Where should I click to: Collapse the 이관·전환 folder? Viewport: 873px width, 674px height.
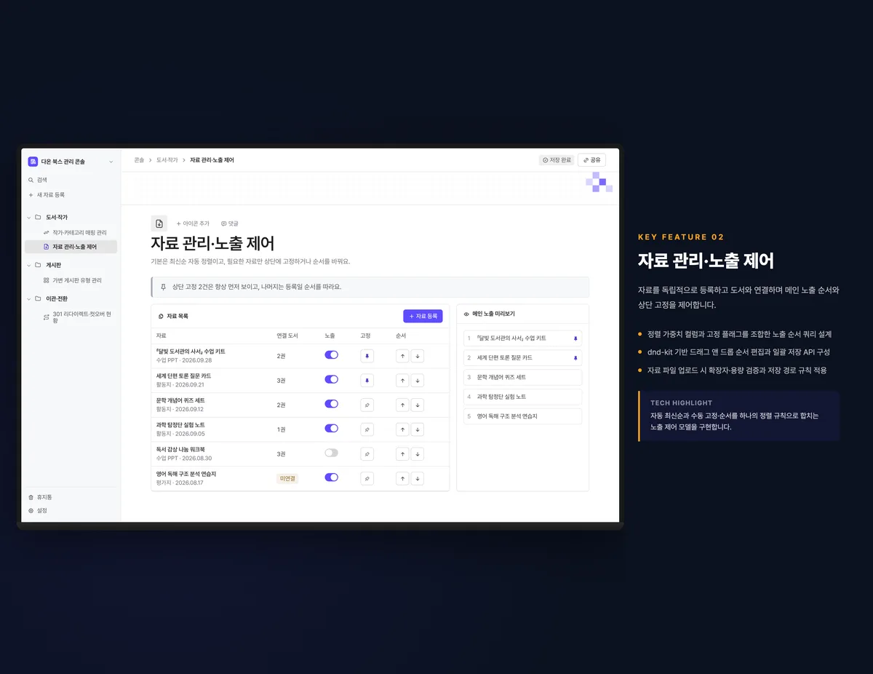(x=29, y=298)
